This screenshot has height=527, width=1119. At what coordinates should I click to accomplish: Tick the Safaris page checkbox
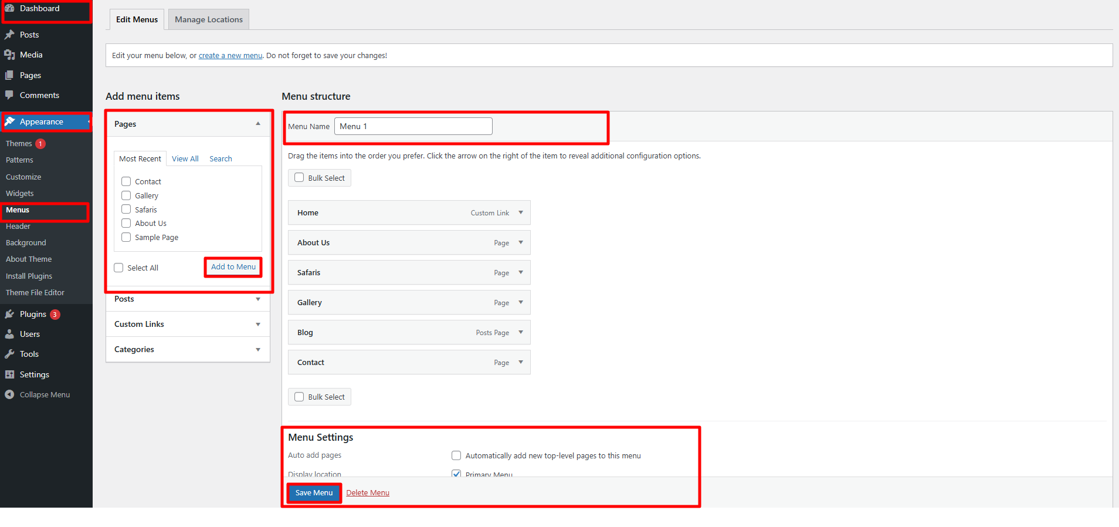coord(126,209)
